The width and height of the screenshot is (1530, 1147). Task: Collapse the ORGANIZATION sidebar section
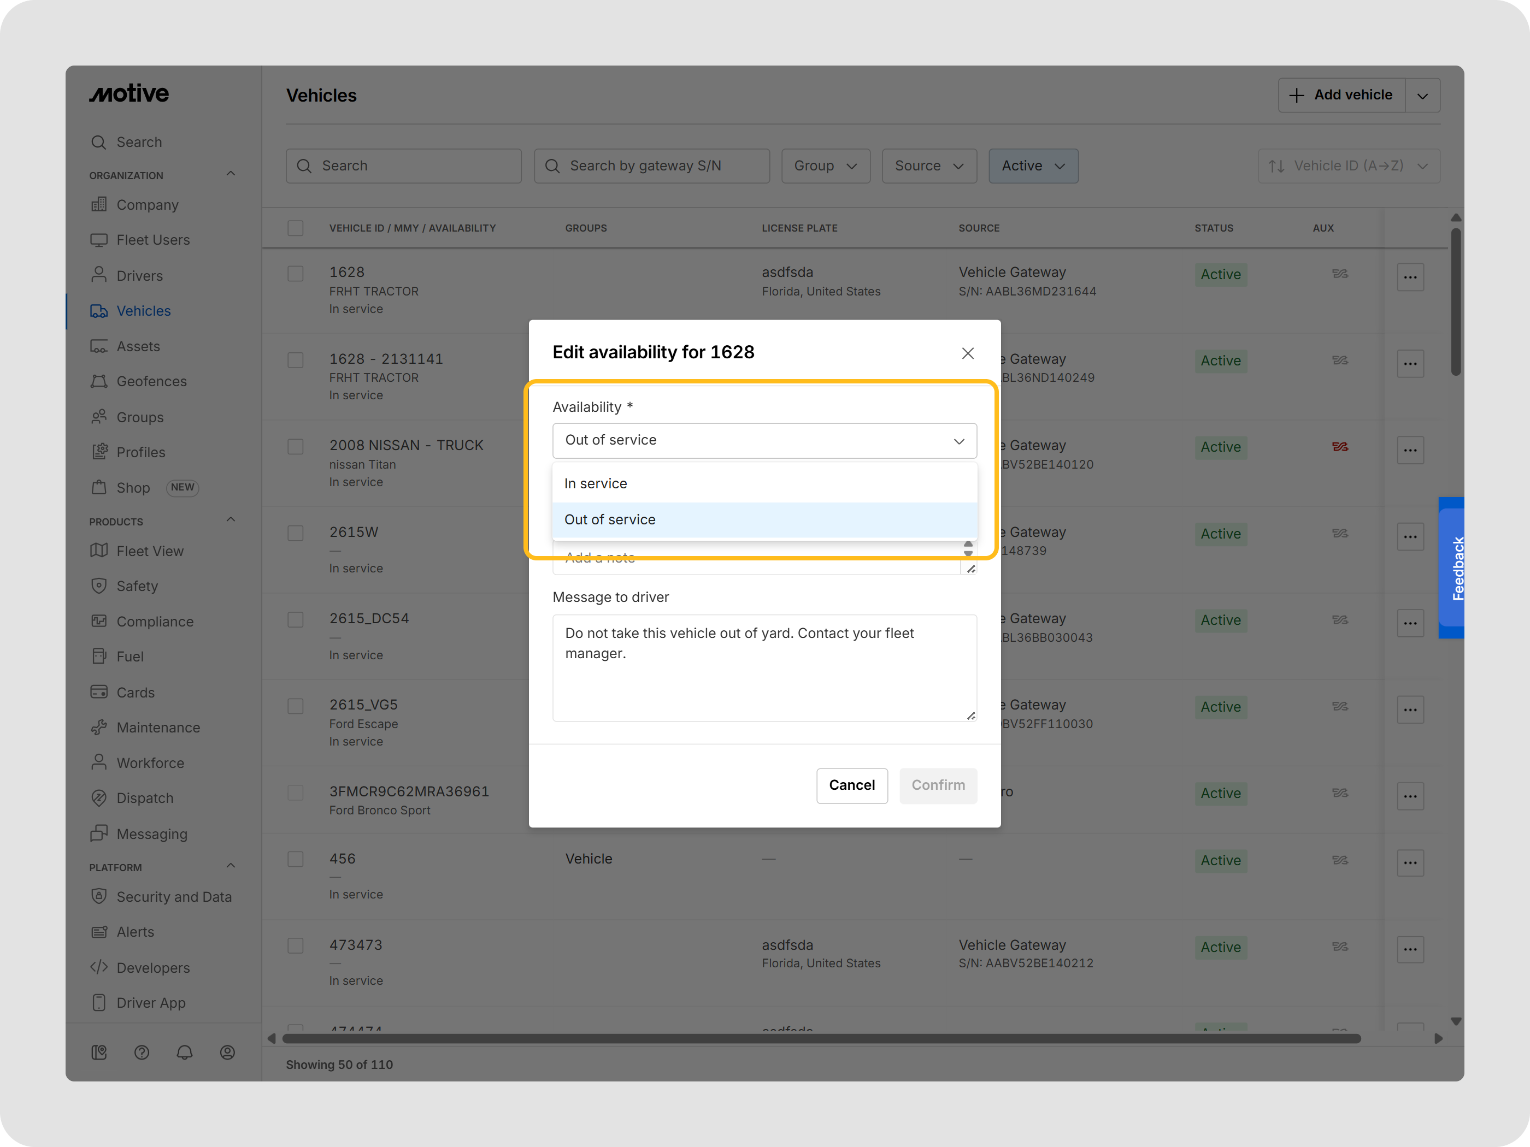(231, 174)
